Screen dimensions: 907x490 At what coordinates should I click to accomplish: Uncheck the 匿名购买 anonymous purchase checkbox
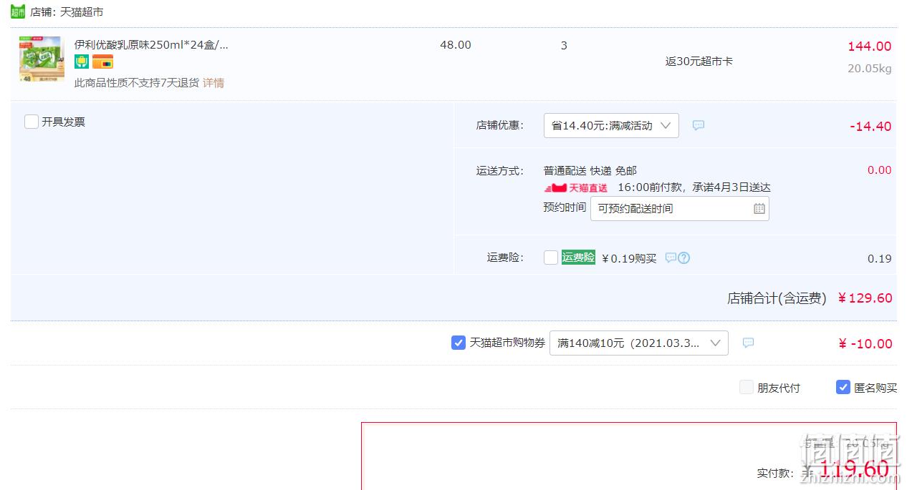[843, 387]
